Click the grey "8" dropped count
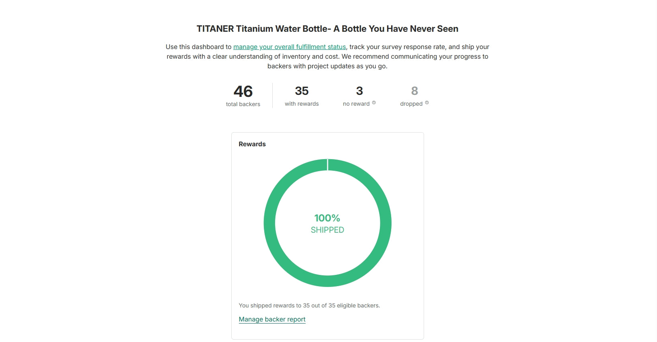The width and height of the screenshot is (657, 342). (414, 91)
